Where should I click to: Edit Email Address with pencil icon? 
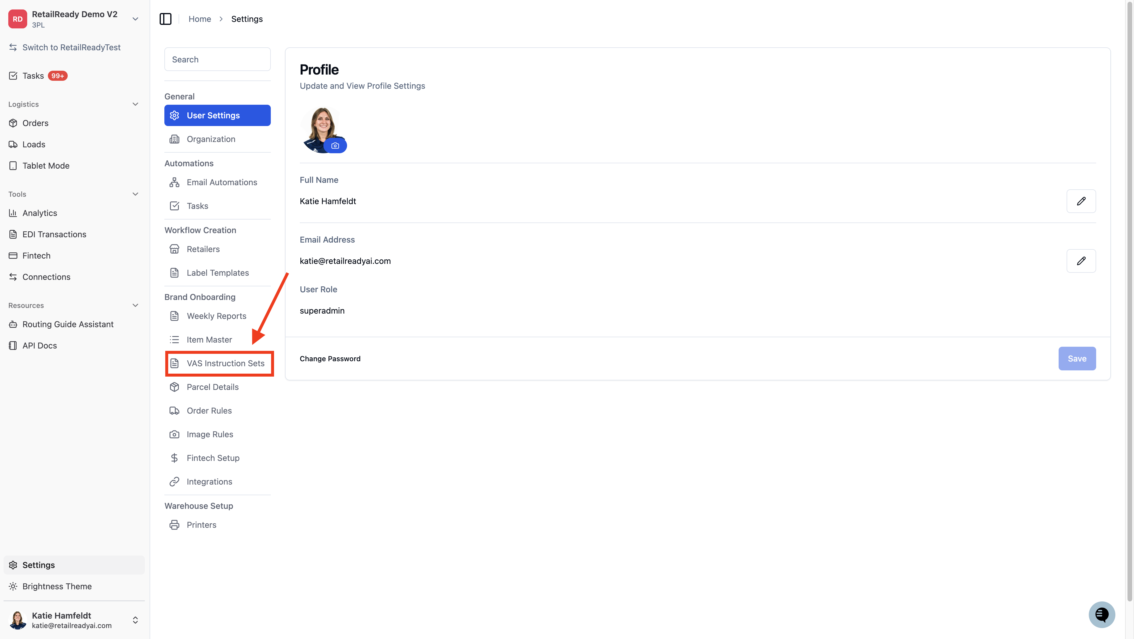pos(1081,261)
